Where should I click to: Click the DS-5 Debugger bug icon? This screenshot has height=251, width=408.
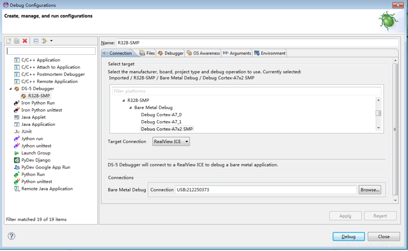[x=17, y=89]
